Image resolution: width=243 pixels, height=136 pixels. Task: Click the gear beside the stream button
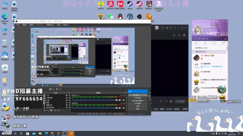149,96
